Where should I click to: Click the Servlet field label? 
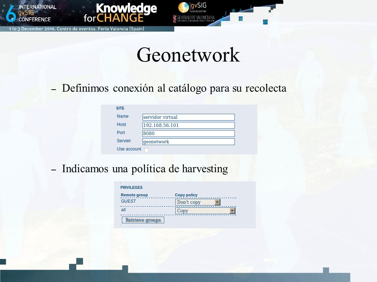coord(124,140)
